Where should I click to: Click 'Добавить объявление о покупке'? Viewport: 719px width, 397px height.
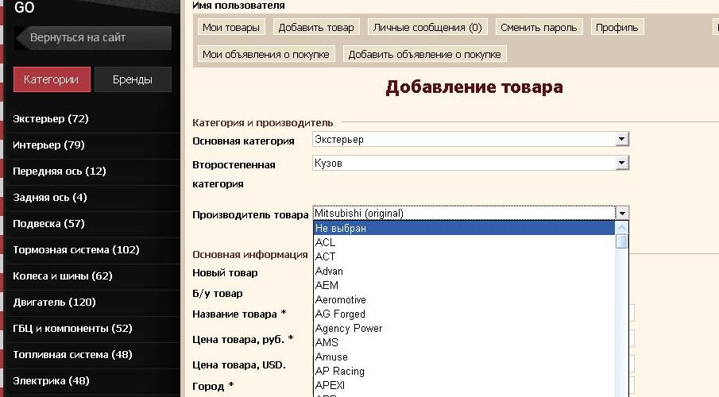[x=424, y=54]
